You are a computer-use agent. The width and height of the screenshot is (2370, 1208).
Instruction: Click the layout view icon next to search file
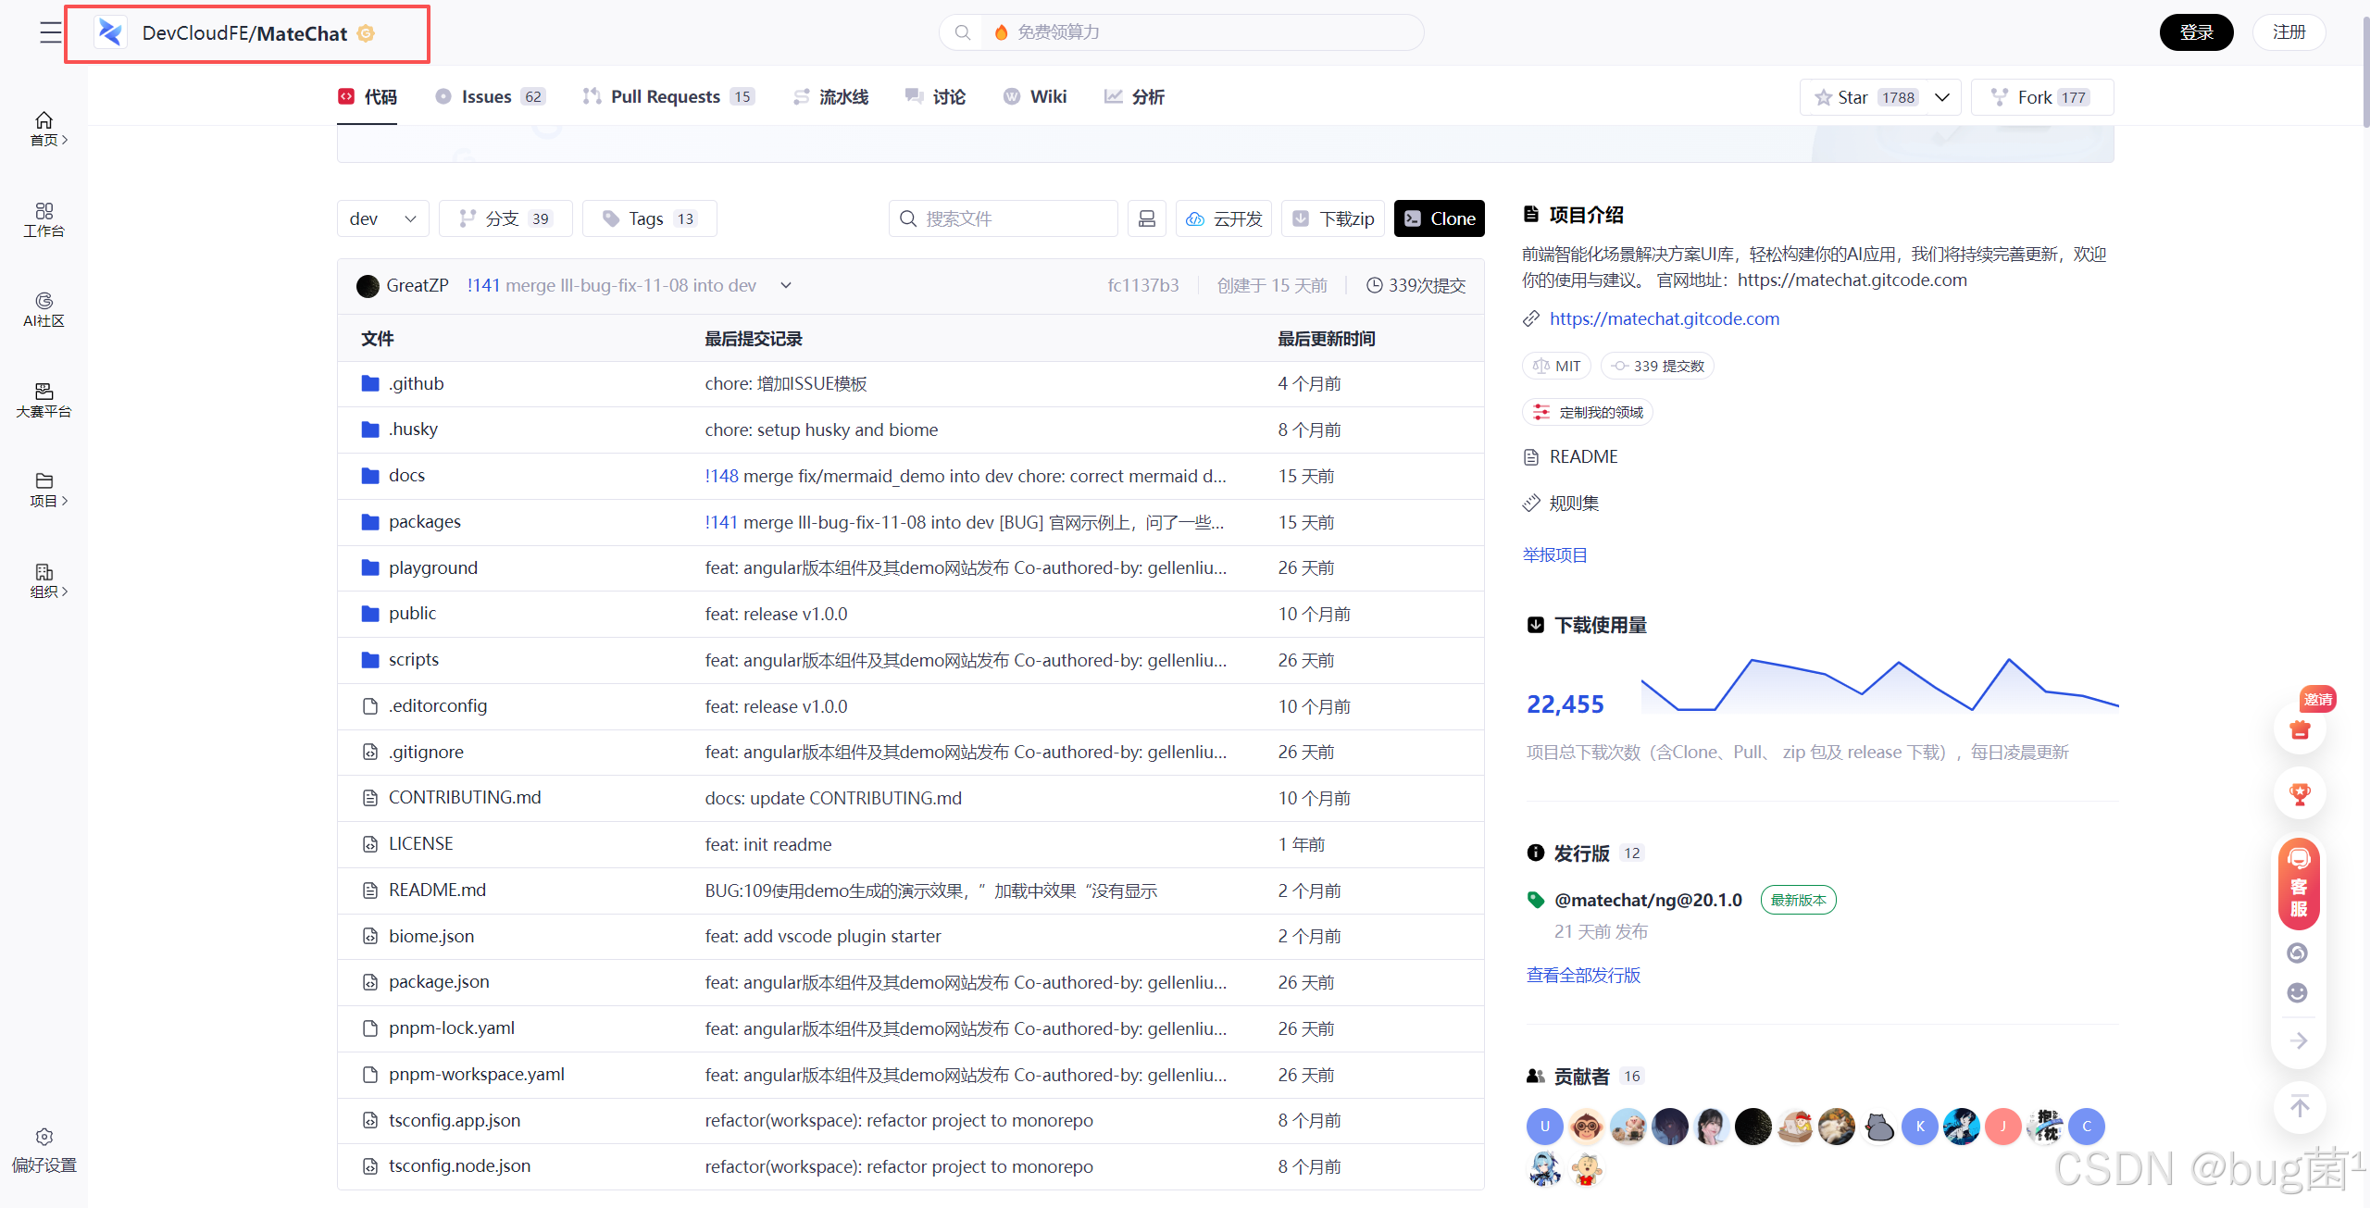pyautogui.click(x=1146, y=218)
